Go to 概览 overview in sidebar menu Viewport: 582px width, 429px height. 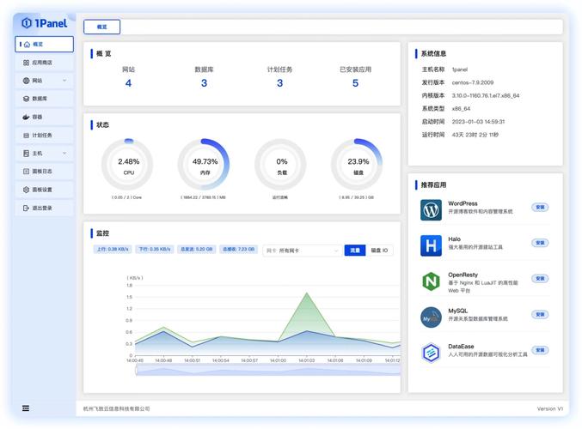tap(44, 45)
